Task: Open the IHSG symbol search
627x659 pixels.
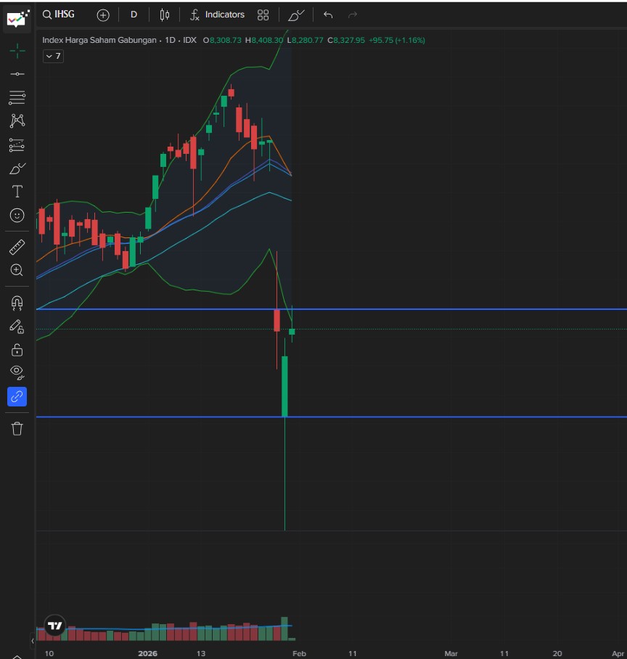Action: [x=59, y=15]
